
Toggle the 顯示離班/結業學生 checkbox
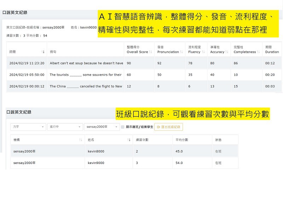coord(122,127)
